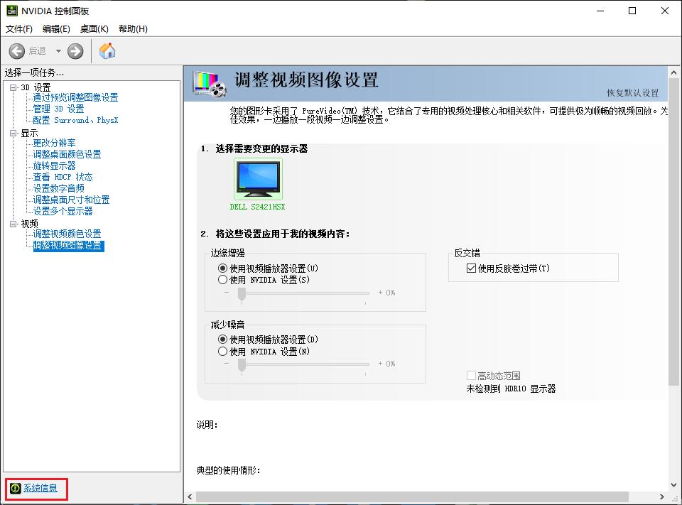
Task: Click the system information icon
Action: coord(15,489)
